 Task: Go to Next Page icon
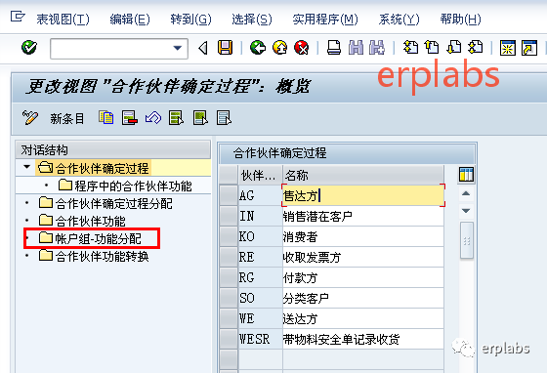[454, 48]
